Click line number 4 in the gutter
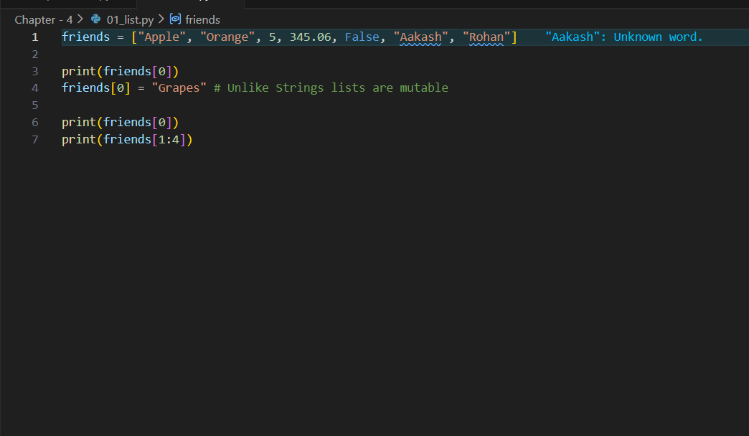749x436 pixels. (34, 87)
